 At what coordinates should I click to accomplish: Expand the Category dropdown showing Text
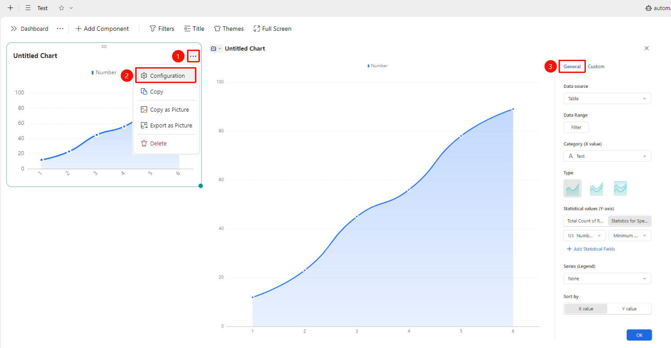tap(607, 156)
